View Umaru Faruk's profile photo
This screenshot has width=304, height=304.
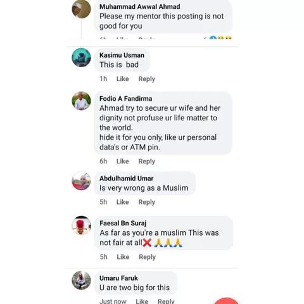pos(81,281)
